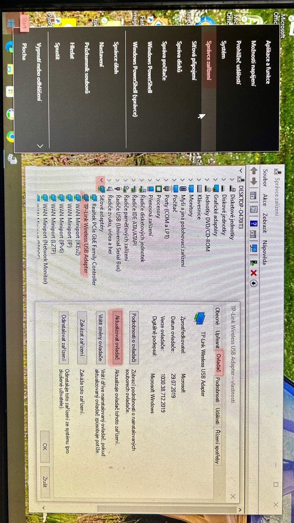Click the Podrobnosti o ovladači button

(134, 338)
